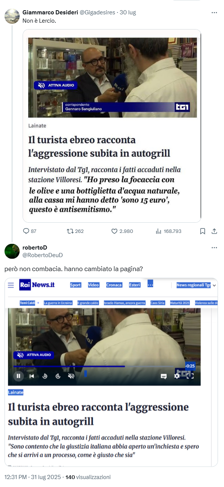Open video settings gear icon
Image resolution: width=224 pixels, height=487 pixels.
(177, 376)
